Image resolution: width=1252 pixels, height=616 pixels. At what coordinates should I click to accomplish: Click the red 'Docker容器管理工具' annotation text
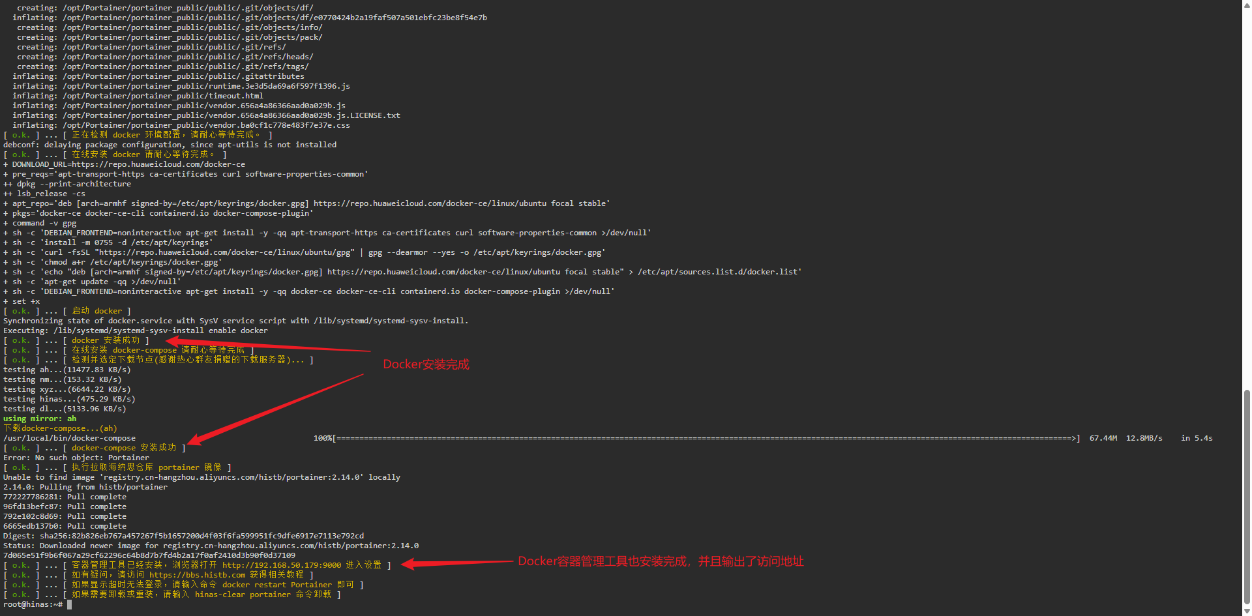coord(660,561)
